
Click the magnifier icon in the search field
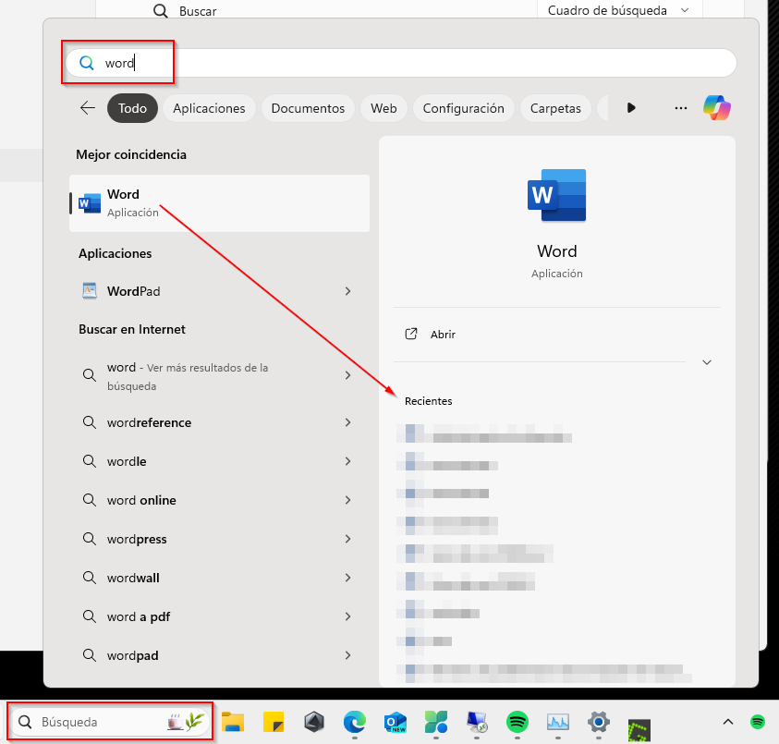pyautogui.click(x=87, y=63)
